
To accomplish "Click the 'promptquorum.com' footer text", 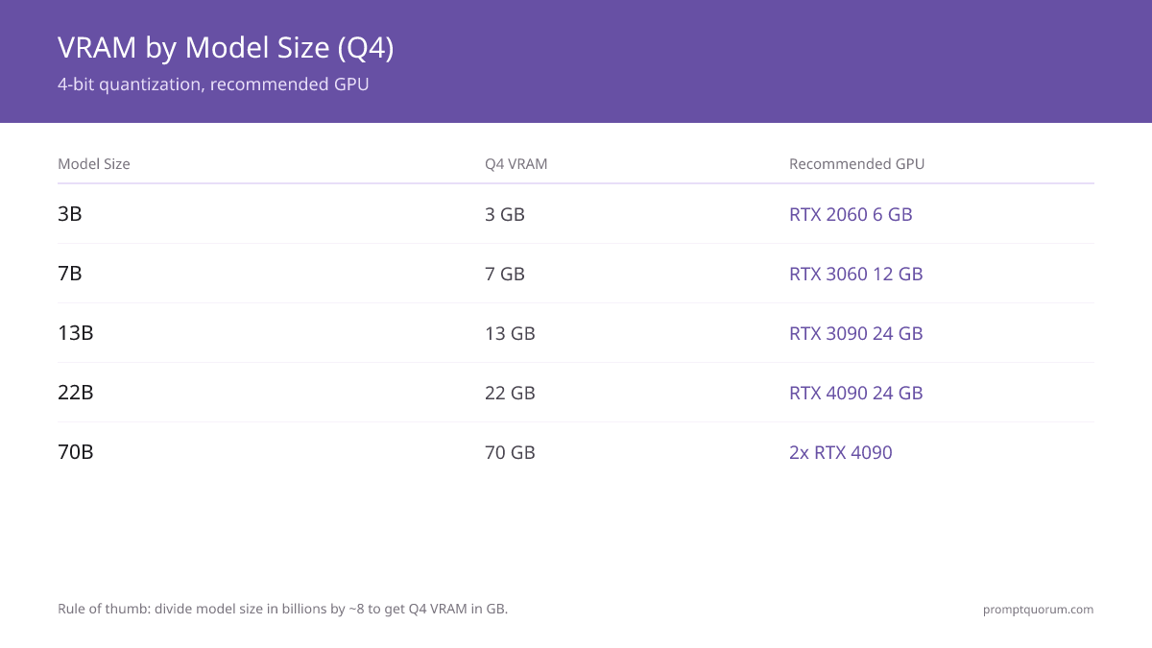I will (1039, 609).
